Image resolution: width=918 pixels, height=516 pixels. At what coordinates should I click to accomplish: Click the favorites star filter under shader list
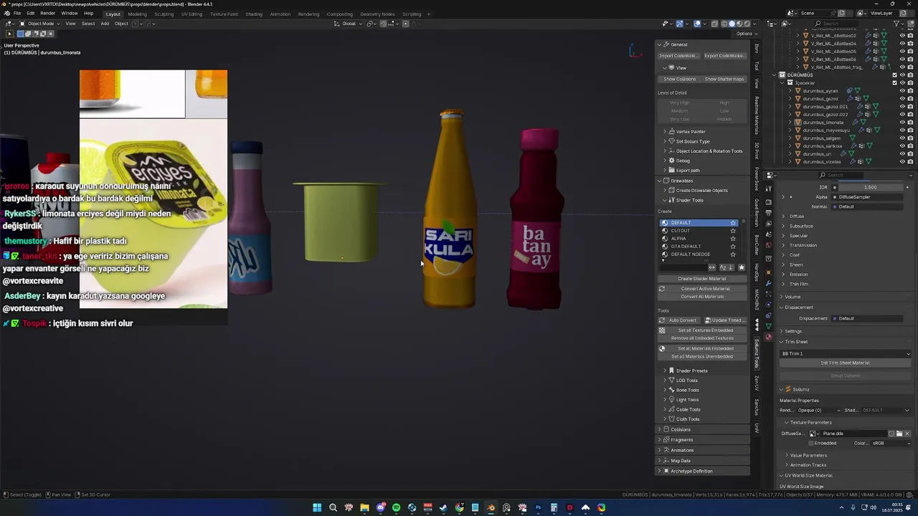pyautogui.click(x=742, y=267)
